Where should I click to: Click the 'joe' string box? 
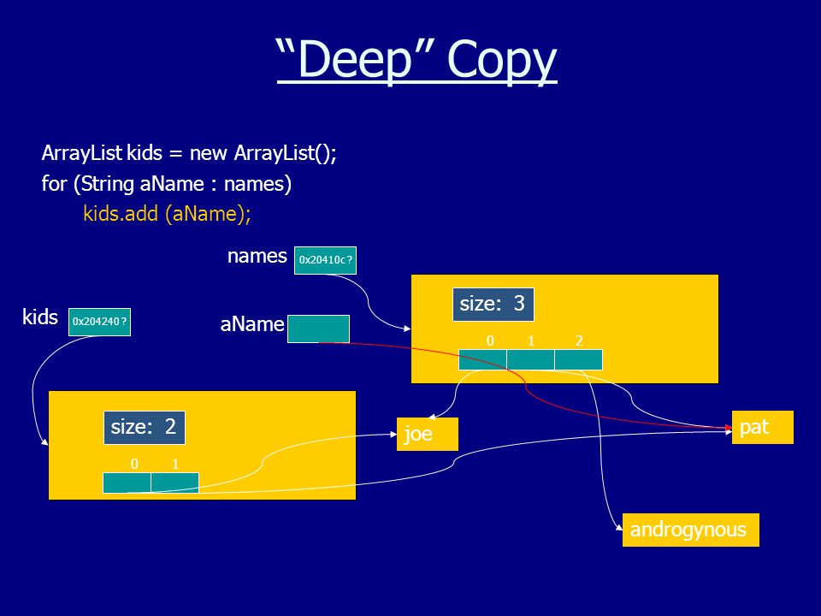428,435
